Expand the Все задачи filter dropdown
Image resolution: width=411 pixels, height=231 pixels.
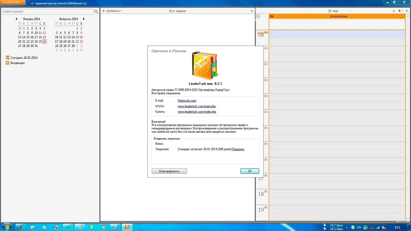click(x=252, y=11)
